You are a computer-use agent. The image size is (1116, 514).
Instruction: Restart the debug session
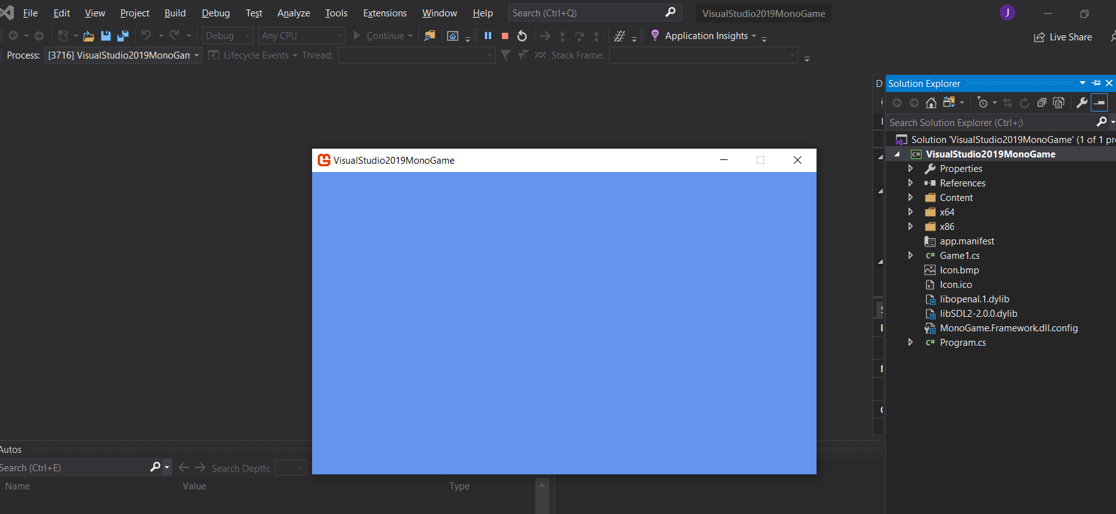point(522,36)
